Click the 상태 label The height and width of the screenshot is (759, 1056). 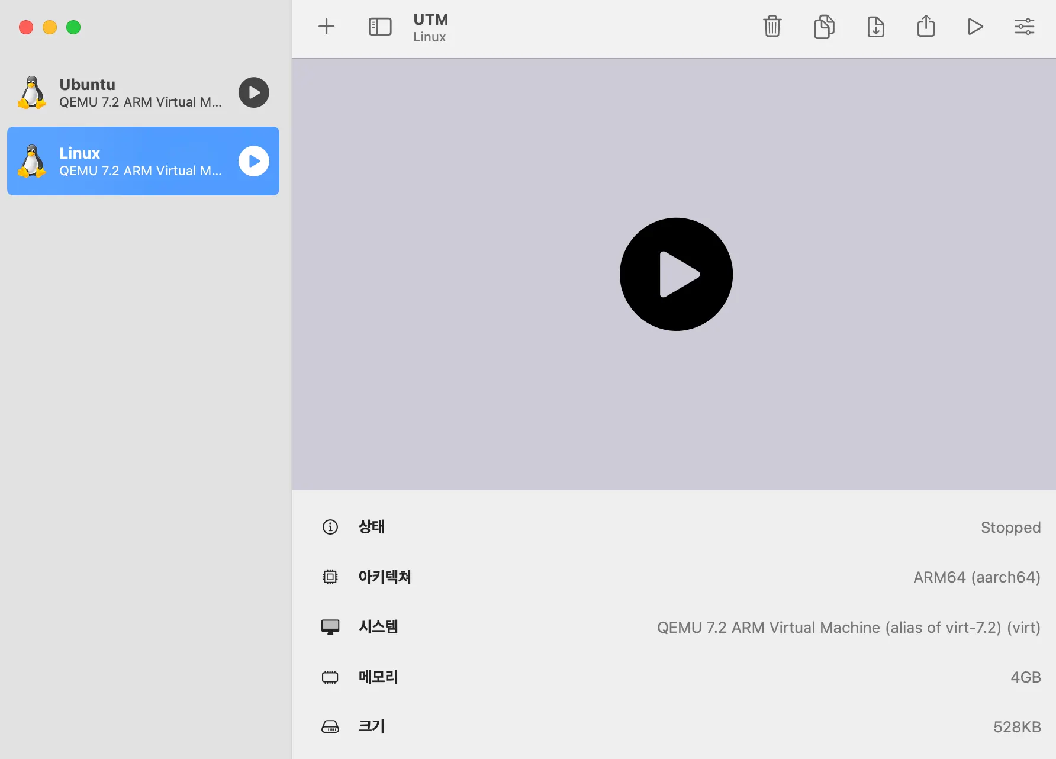pyautogui.click(x=372, y=527)
